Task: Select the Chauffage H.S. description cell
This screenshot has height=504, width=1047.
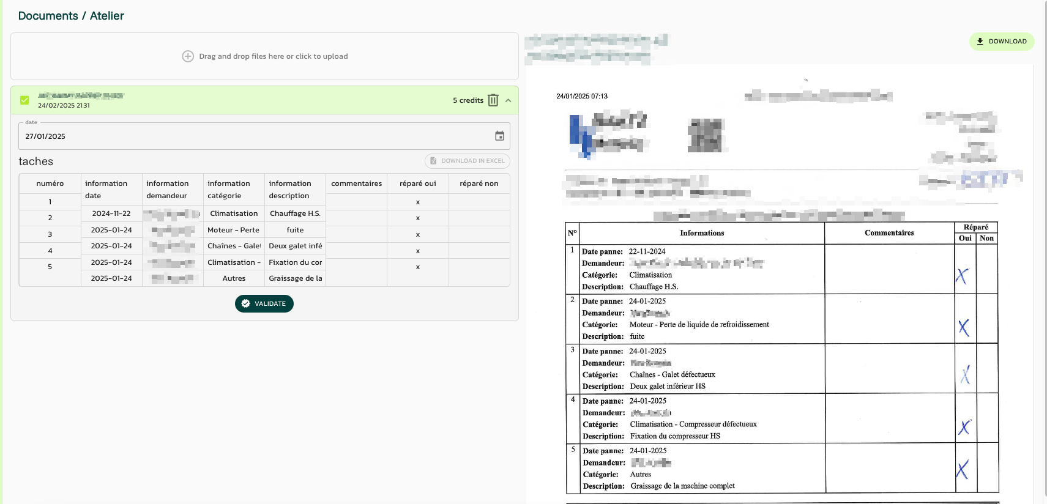Action: pos(295,213)
